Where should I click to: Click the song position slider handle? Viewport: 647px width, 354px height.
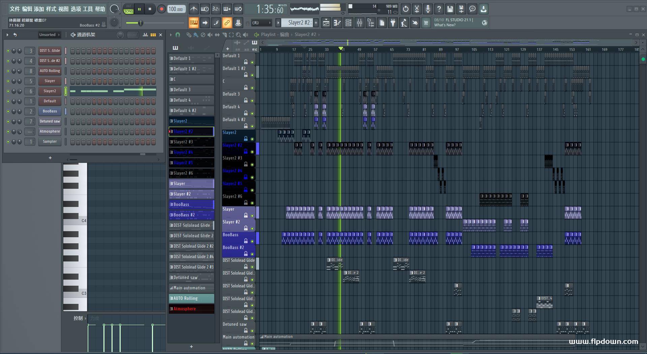[x=141, y=23]
